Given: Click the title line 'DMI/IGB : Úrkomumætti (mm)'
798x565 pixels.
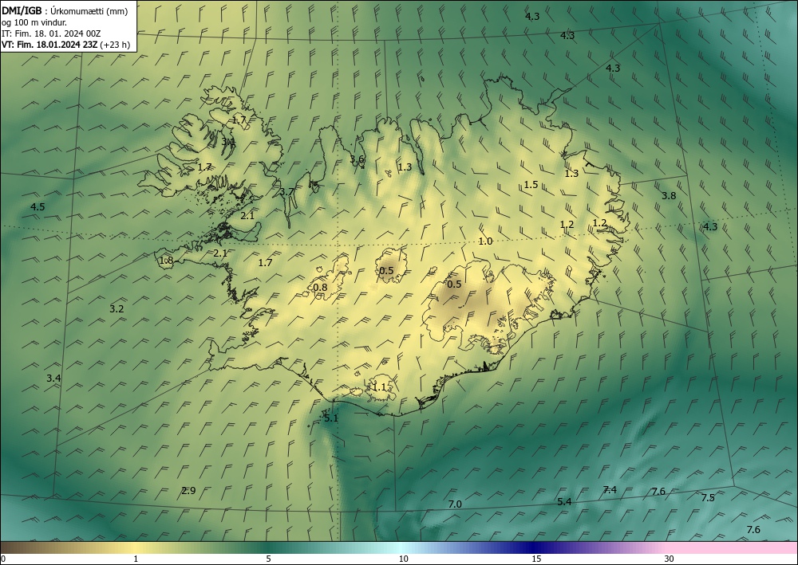Looking at the screenshot, I should coord(65,11).
